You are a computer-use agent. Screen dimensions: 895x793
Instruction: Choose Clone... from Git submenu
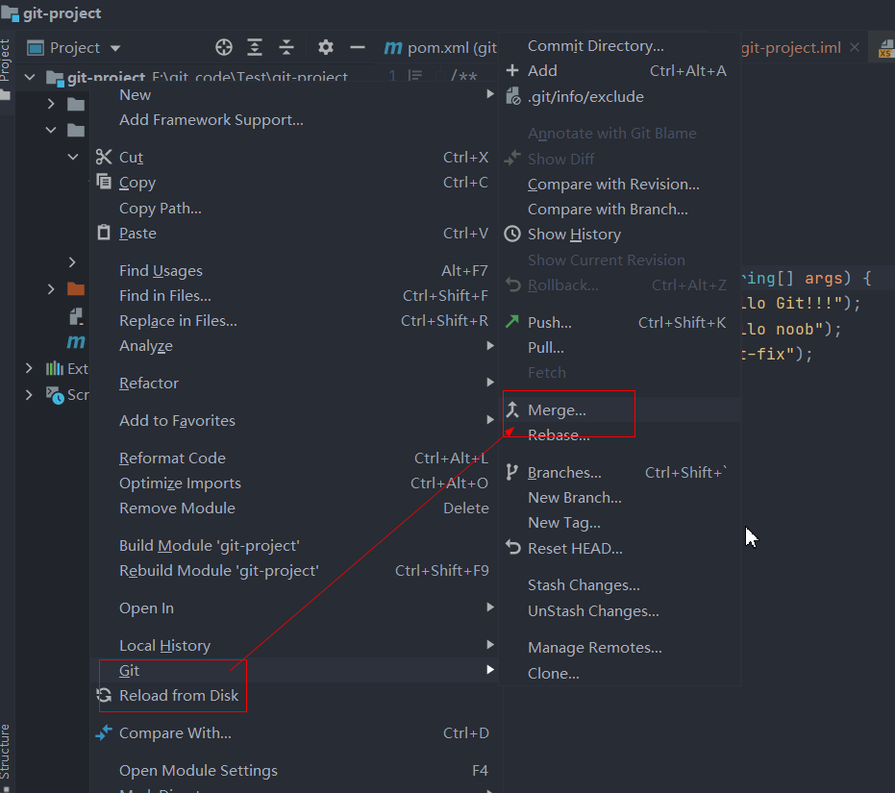pos(620,673)
